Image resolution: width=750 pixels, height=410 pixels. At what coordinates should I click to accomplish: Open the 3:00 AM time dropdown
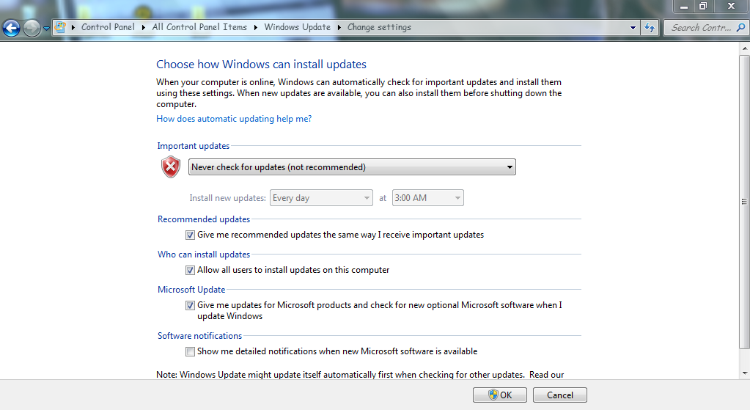coord(427,198)
